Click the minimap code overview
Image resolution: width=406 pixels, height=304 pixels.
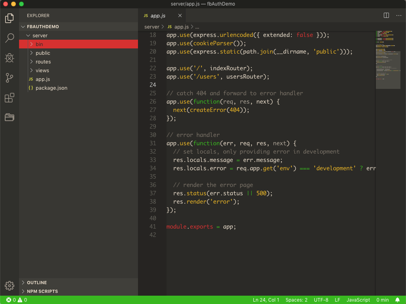[x=388, y=60]
